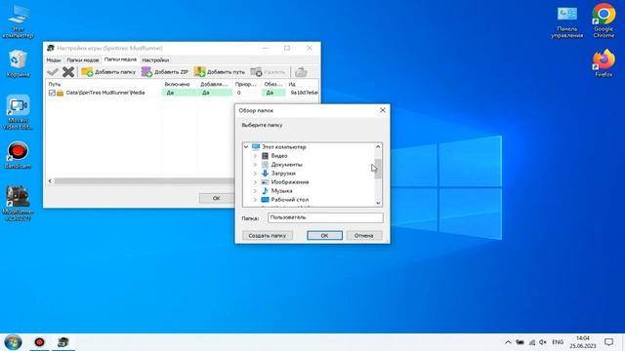The height and width of the screenshot is (351, 625).
Task: Click 'Путь' column header
Action: pyautogui.click(x=55, y=85)
